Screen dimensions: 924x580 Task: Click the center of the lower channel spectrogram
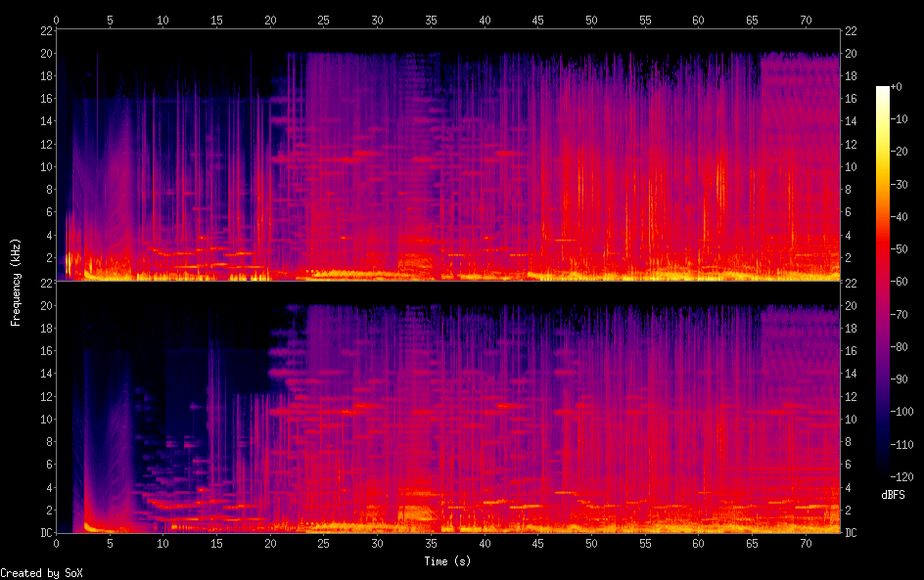coord(448,407)
